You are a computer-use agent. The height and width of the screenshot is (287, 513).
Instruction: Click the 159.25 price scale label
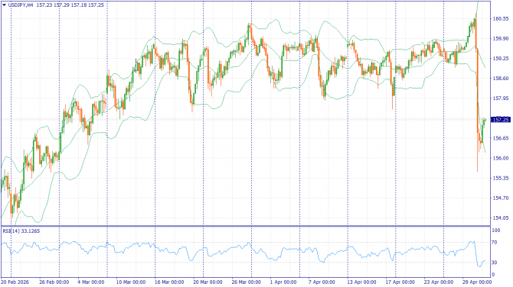[501, 58]
